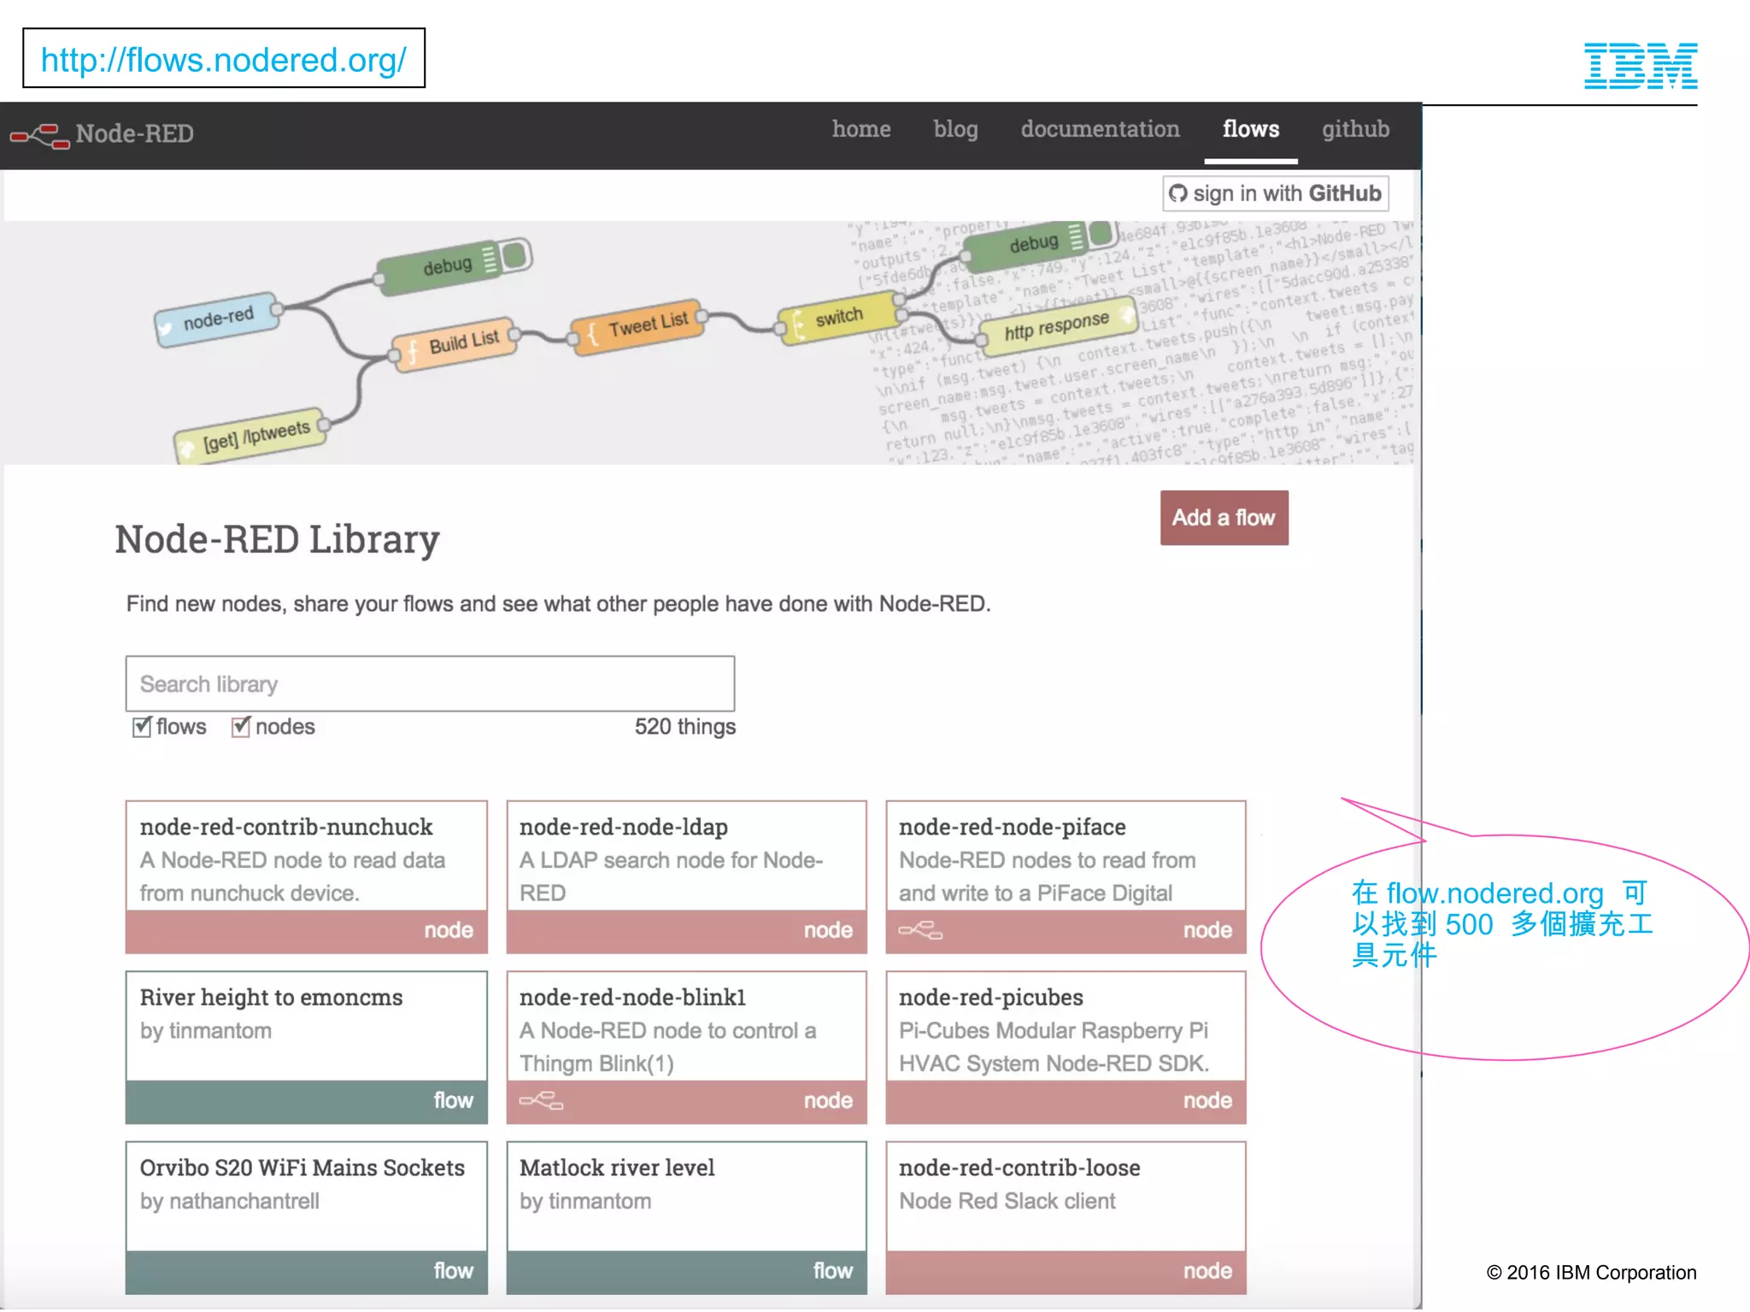Screen dimensions: 1750x1312
Task: Click the Node-RED brand title
Action: point(135,134)
